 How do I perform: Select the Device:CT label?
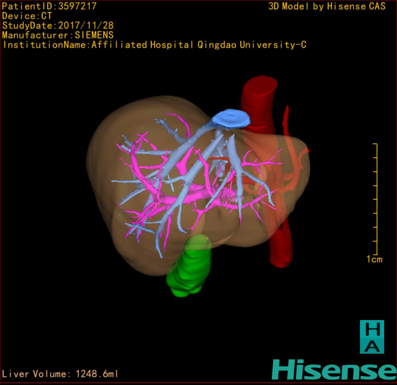point(26,16)
